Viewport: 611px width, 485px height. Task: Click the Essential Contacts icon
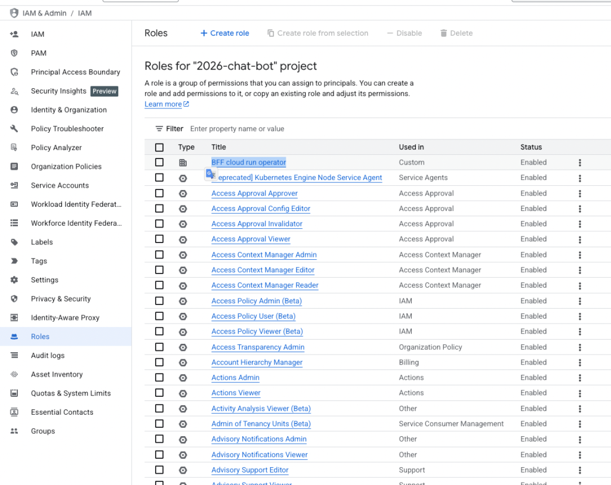(x=14, y=412)
